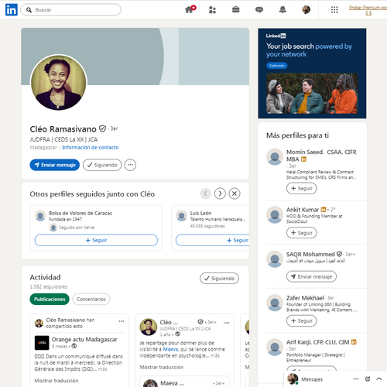Dismiss the Otros perfiles seguidos section
This screenshot has height=387, width=387.
235,193
